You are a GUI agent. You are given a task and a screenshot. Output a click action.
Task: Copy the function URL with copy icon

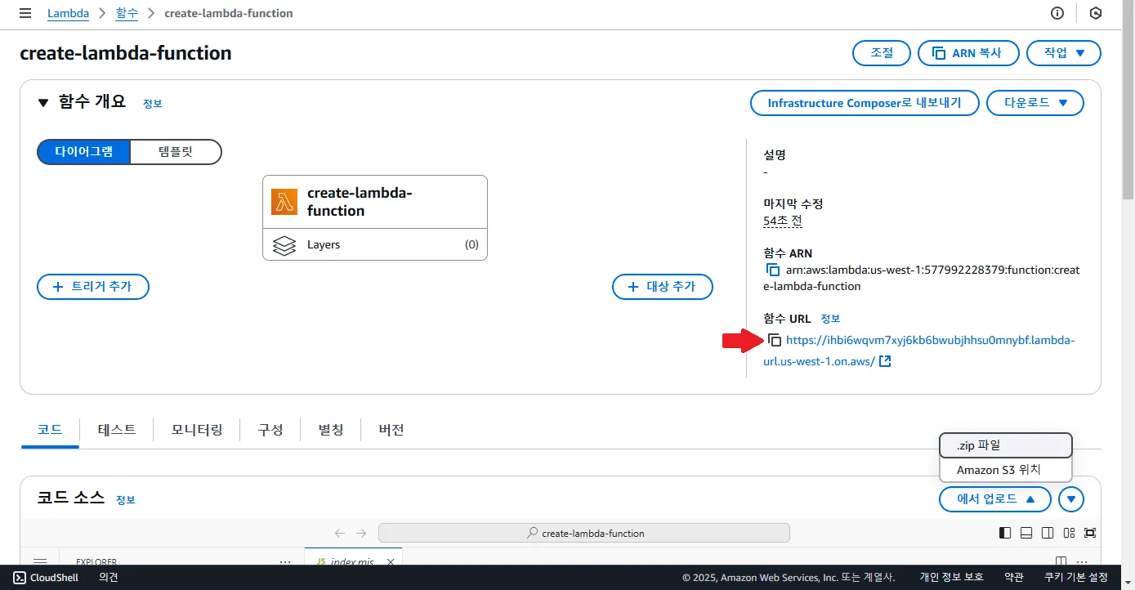tap(775, 340)
